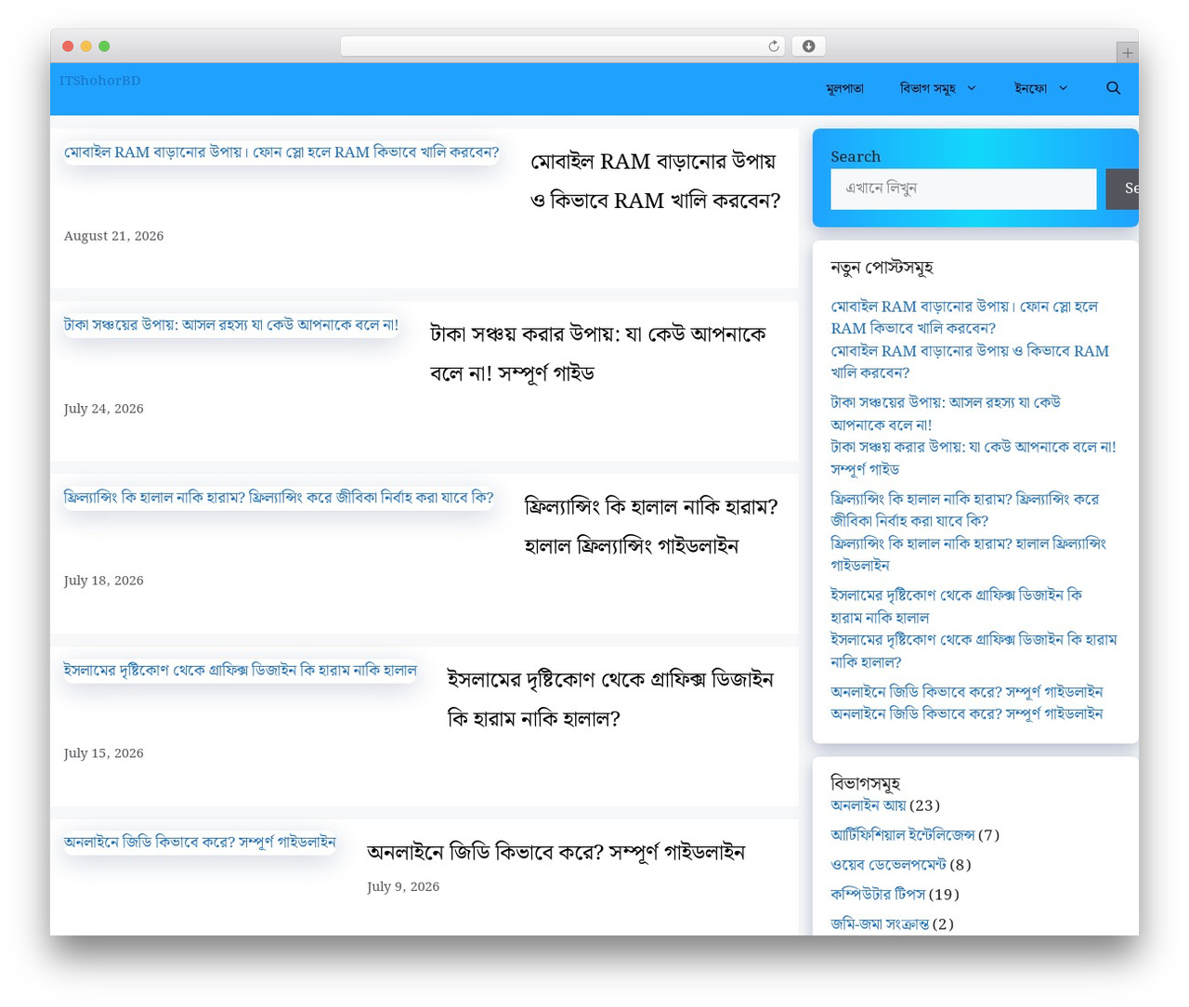Open large post heading 'মোবাইল RAM বাড়ানোর উপায় ও কিভাবে'

pyautogui.click(x=655, y=181)
